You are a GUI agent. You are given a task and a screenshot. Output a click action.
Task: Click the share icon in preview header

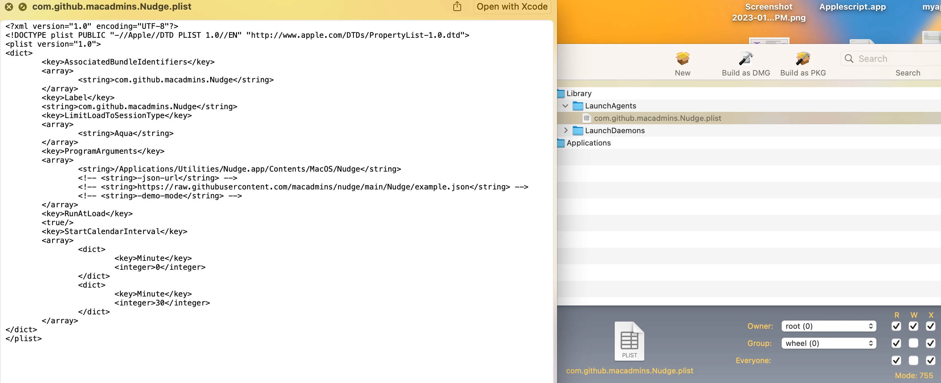[457, 6]
